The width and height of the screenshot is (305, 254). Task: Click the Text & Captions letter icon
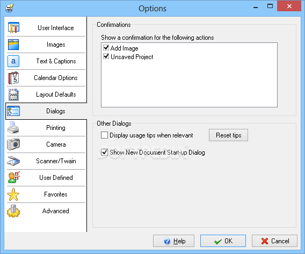[13, 61]
